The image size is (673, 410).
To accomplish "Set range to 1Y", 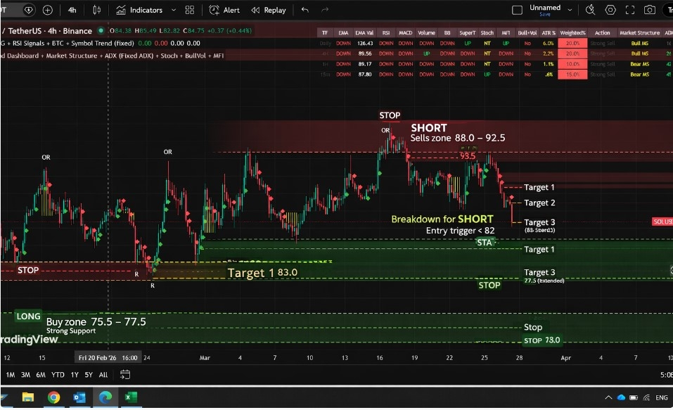I will pyautogui.click(x=75, y=375).
